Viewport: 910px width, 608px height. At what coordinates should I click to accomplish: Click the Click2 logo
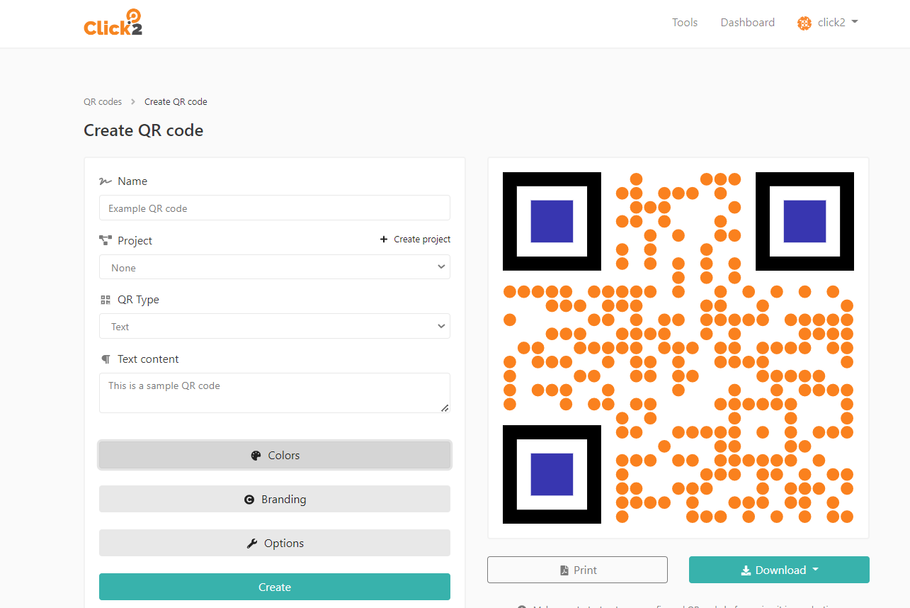pos(113,23)
